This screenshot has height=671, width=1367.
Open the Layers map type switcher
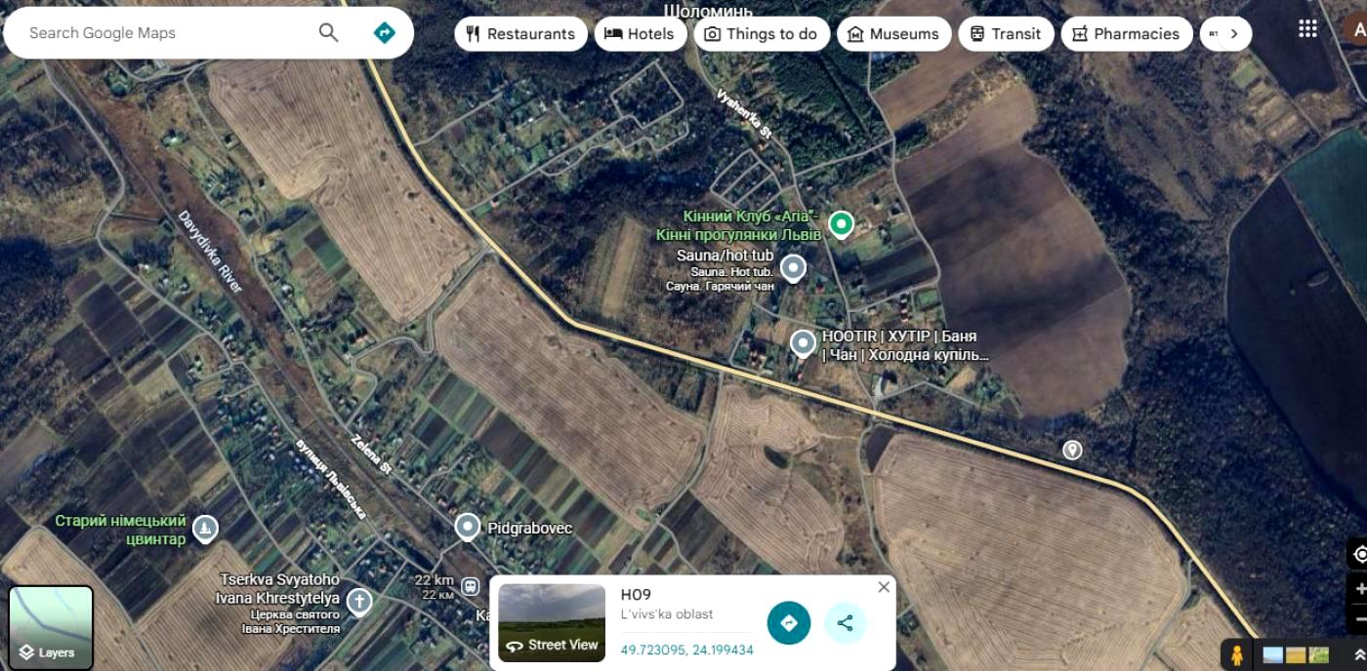click(x=51, y=628)
